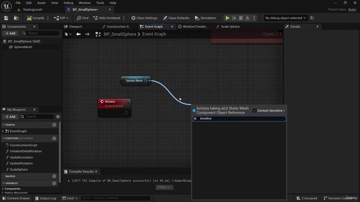Add a new graph with plus icon
Viewport: 360px width, 202px height.
pyautogui.click(x=54, y=125)
